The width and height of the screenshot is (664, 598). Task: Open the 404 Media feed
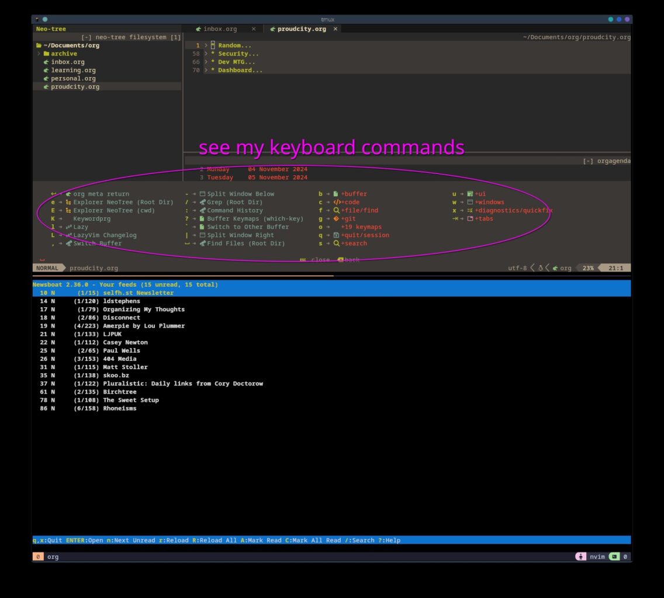[119, 359]
